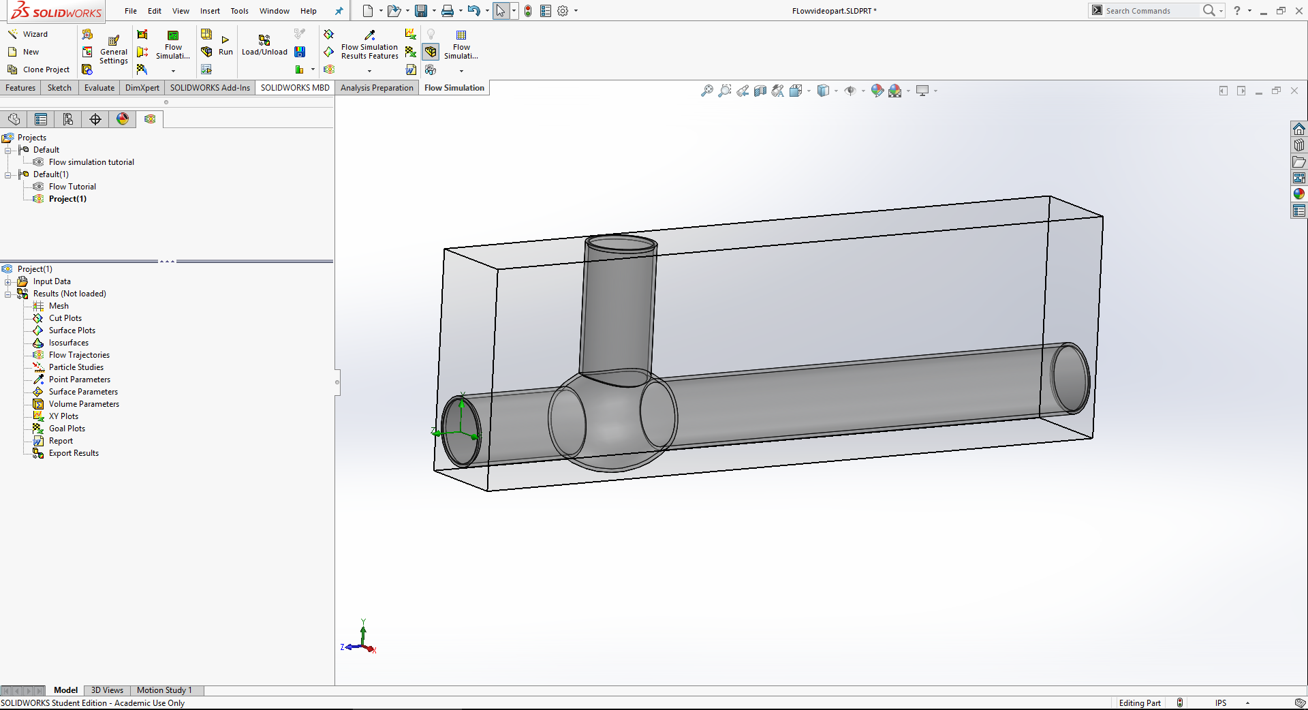
Task: Switch to the Analysis Preparation tab
Action: (377, 88)
